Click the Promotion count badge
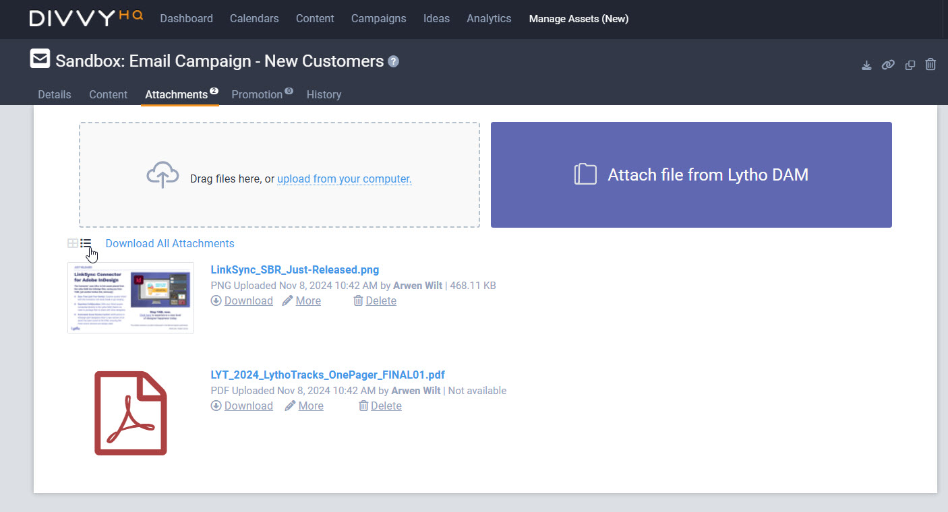Image resolution: width=948 pixels, height=512 pixels. (x=289, y=91)
